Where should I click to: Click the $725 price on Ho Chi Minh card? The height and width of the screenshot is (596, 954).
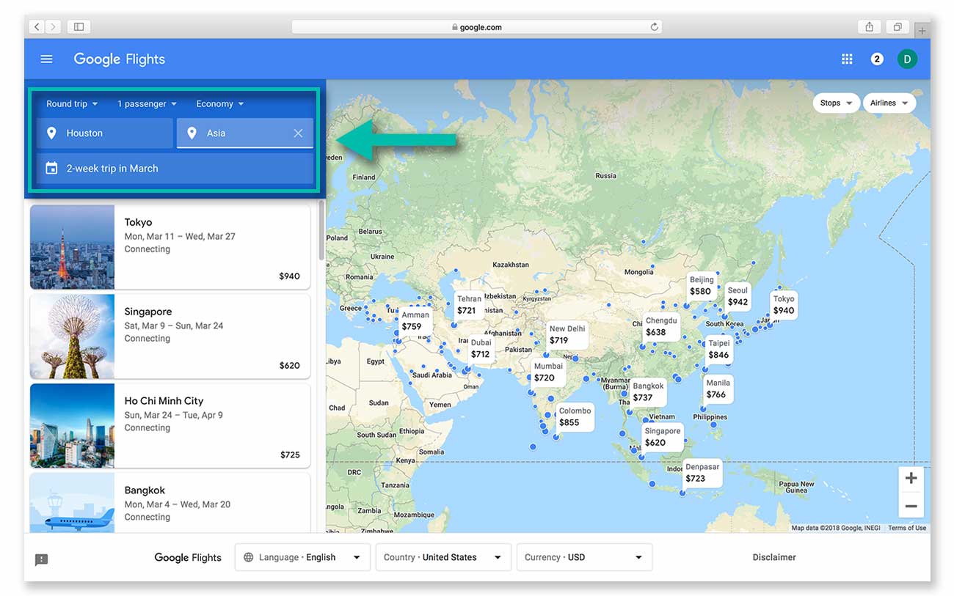290,455
